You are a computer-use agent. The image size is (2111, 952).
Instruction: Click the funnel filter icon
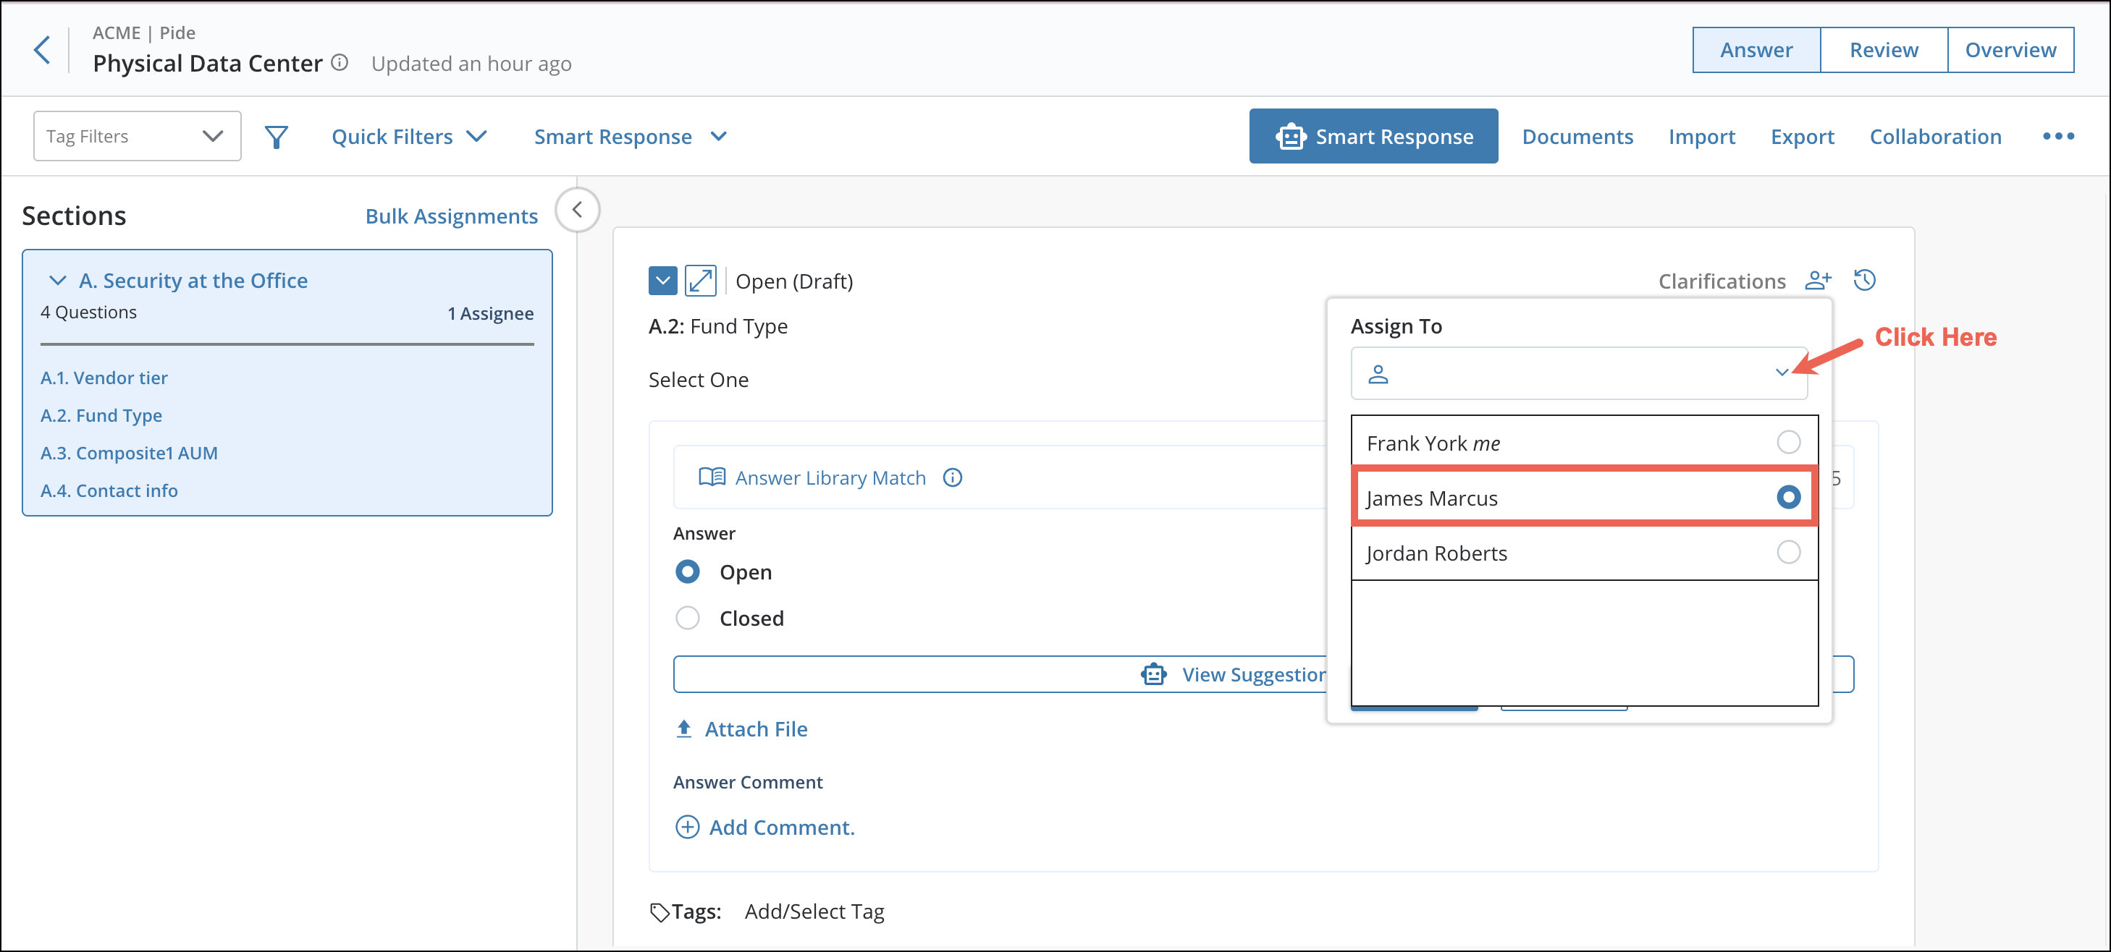276,137
